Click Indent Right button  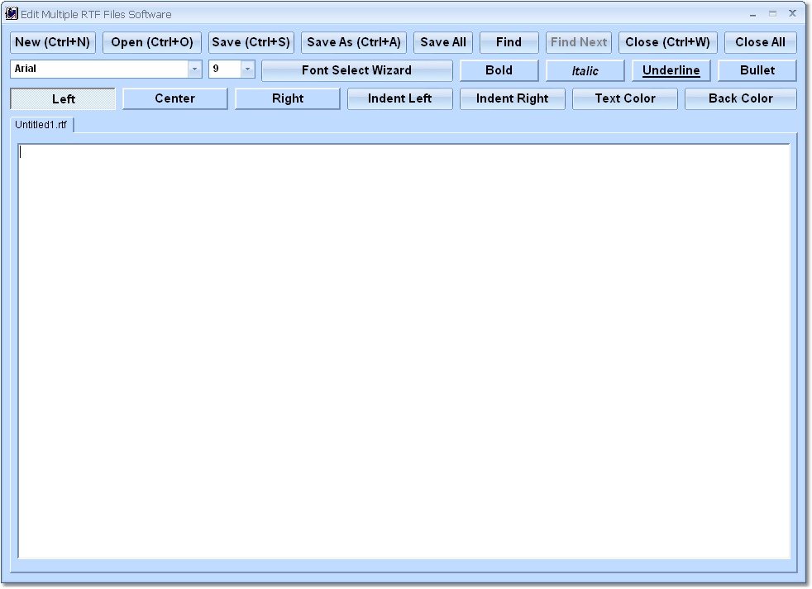pyautogui.click(x=512, y=99)
